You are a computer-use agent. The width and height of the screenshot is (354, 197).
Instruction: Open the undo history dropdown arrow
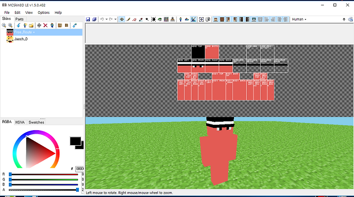pos(107,19)
